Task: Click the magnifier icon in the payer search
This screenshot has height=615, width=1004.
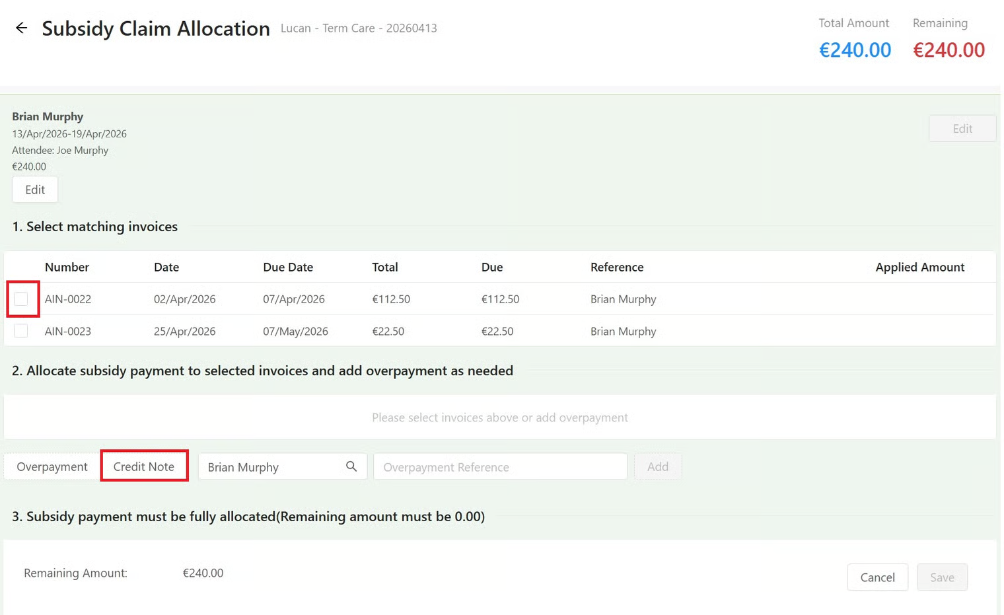Action: (x=351, y=466)
